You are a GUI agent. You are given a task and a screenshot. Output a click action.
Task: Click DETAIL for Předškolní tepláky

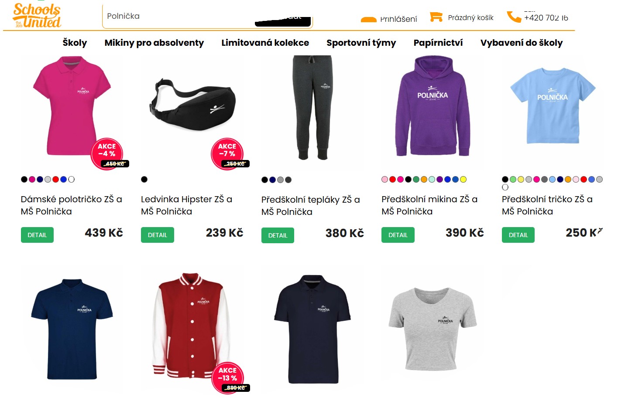tap(278, 235)
